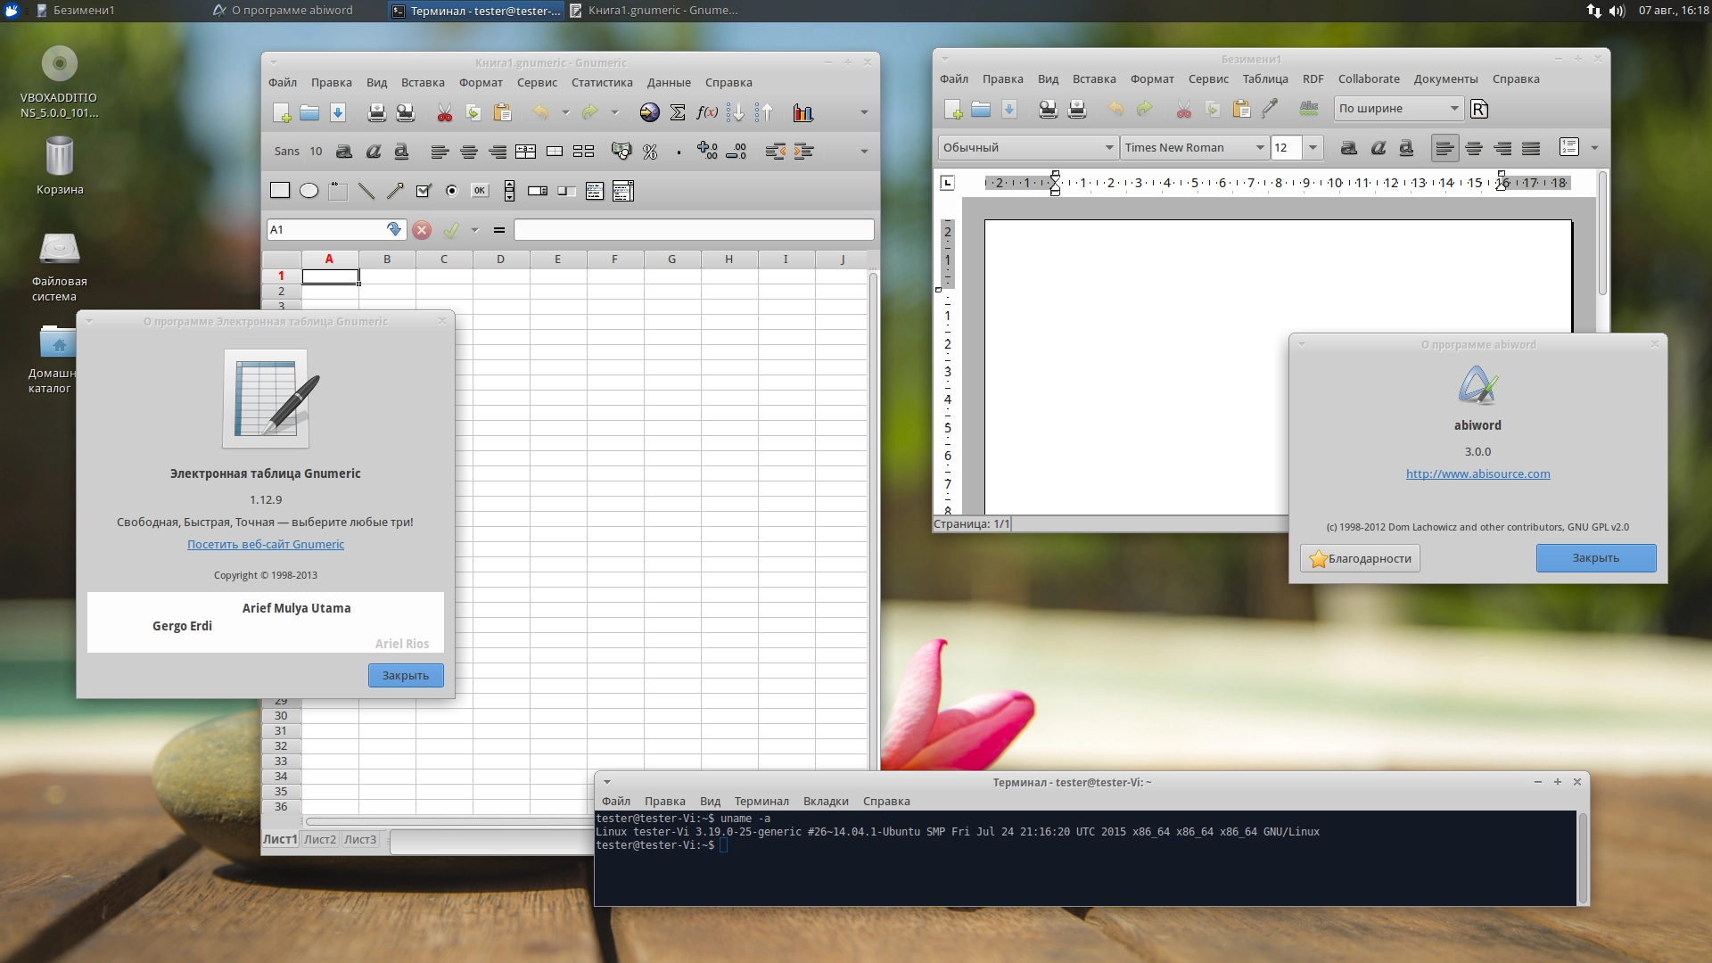Click the Sum sigma icon in Gnumeric
Viewport: 1712px width, 963px height.
tap(678, 112)
